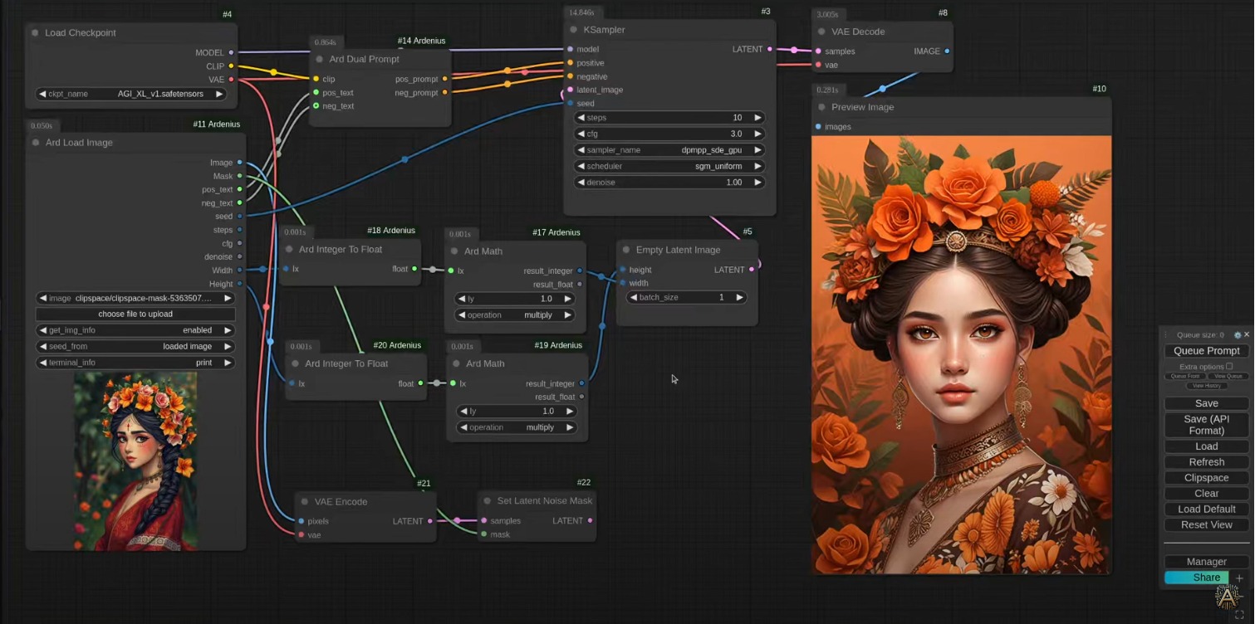The height and width of the screenshot is (624, 1255).
Task: Open the View Queue list
Action: point(1228,376)
